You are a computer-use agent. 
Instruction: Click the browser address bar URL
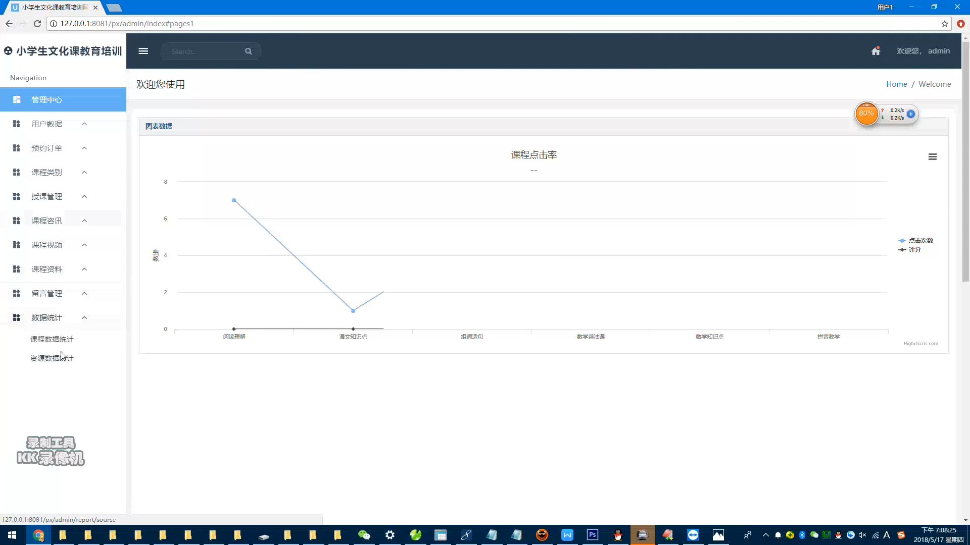point(127,24)
